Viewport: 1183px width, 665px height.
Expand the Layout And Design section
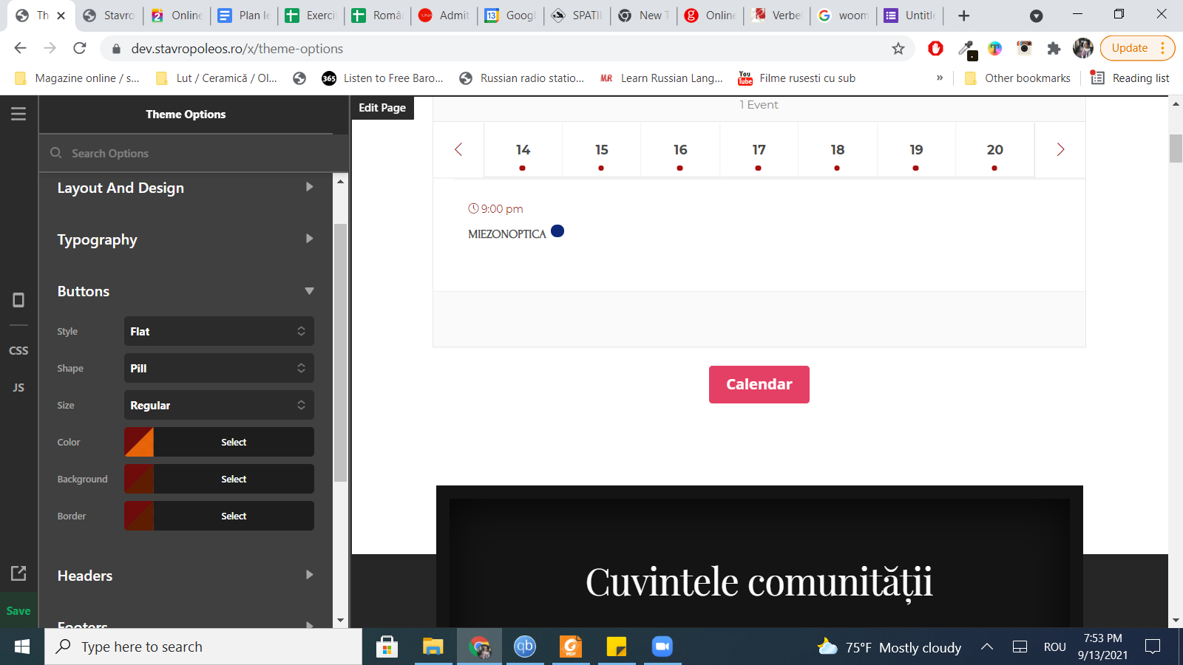[x=185, y=188]
